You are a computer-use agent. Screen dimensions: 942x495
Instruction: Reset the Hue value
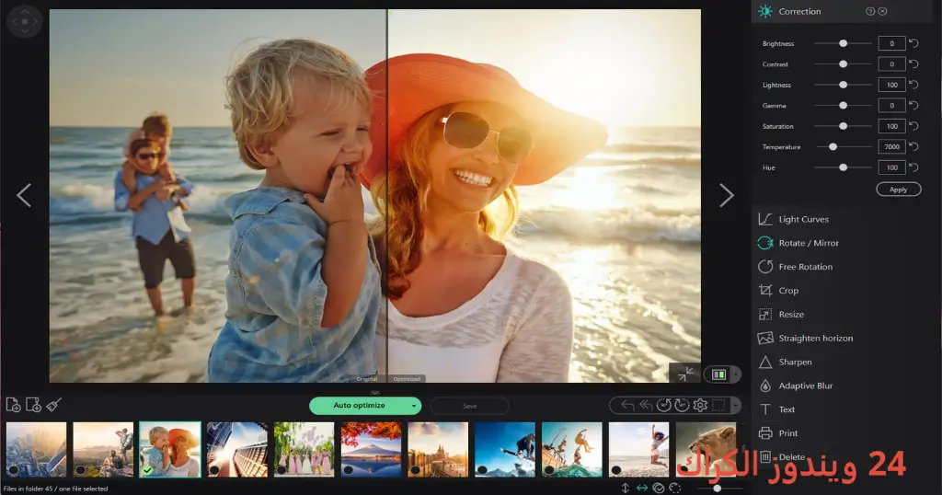coord(913,167)
